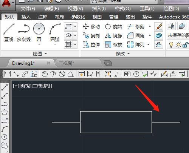Screen dimensions: 189x153
Task: Click the Trim (修剪) tool
Action: point(136,27)
